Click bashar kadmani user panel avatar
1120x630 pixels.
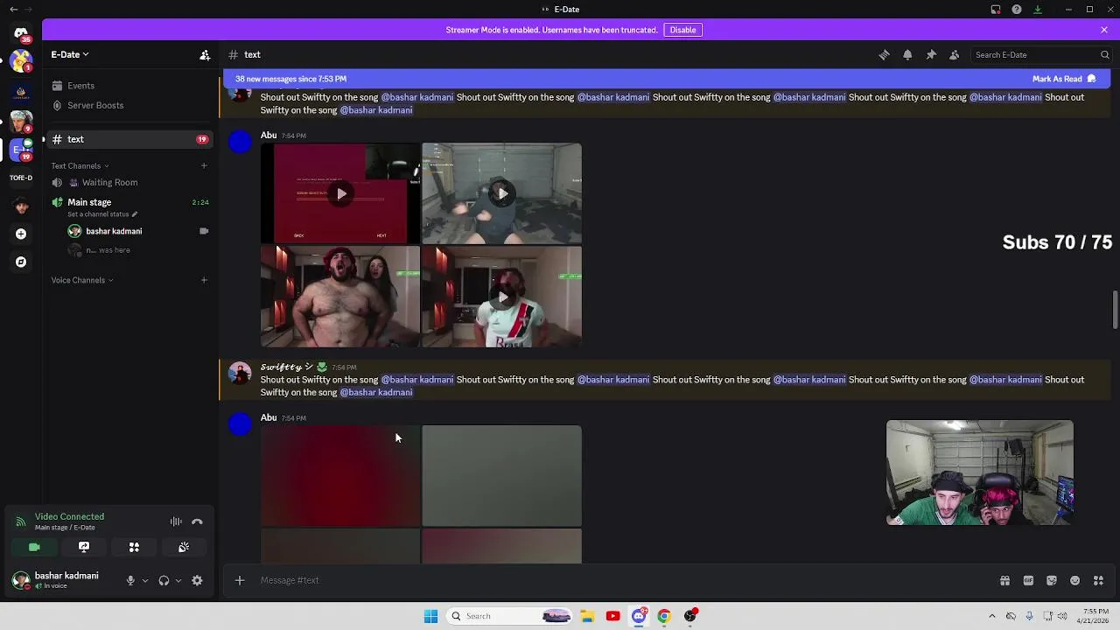pyautogui.click(x=20, y=580)
